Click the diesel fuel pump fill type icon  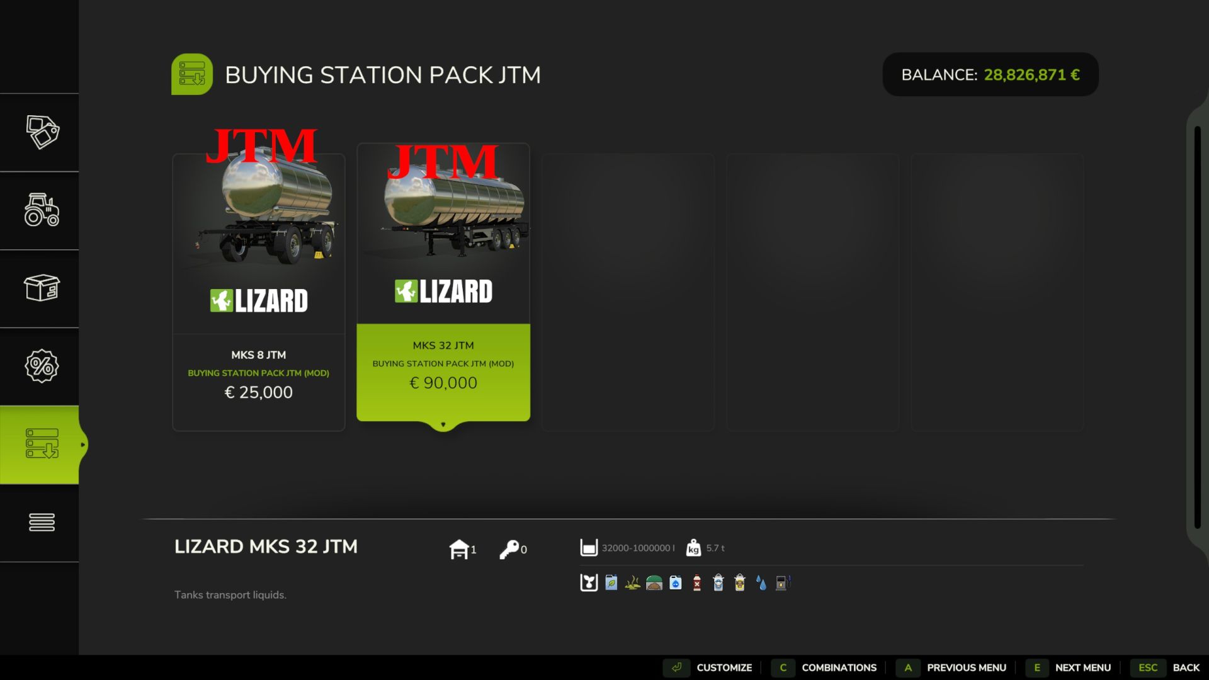coord(782,583)
